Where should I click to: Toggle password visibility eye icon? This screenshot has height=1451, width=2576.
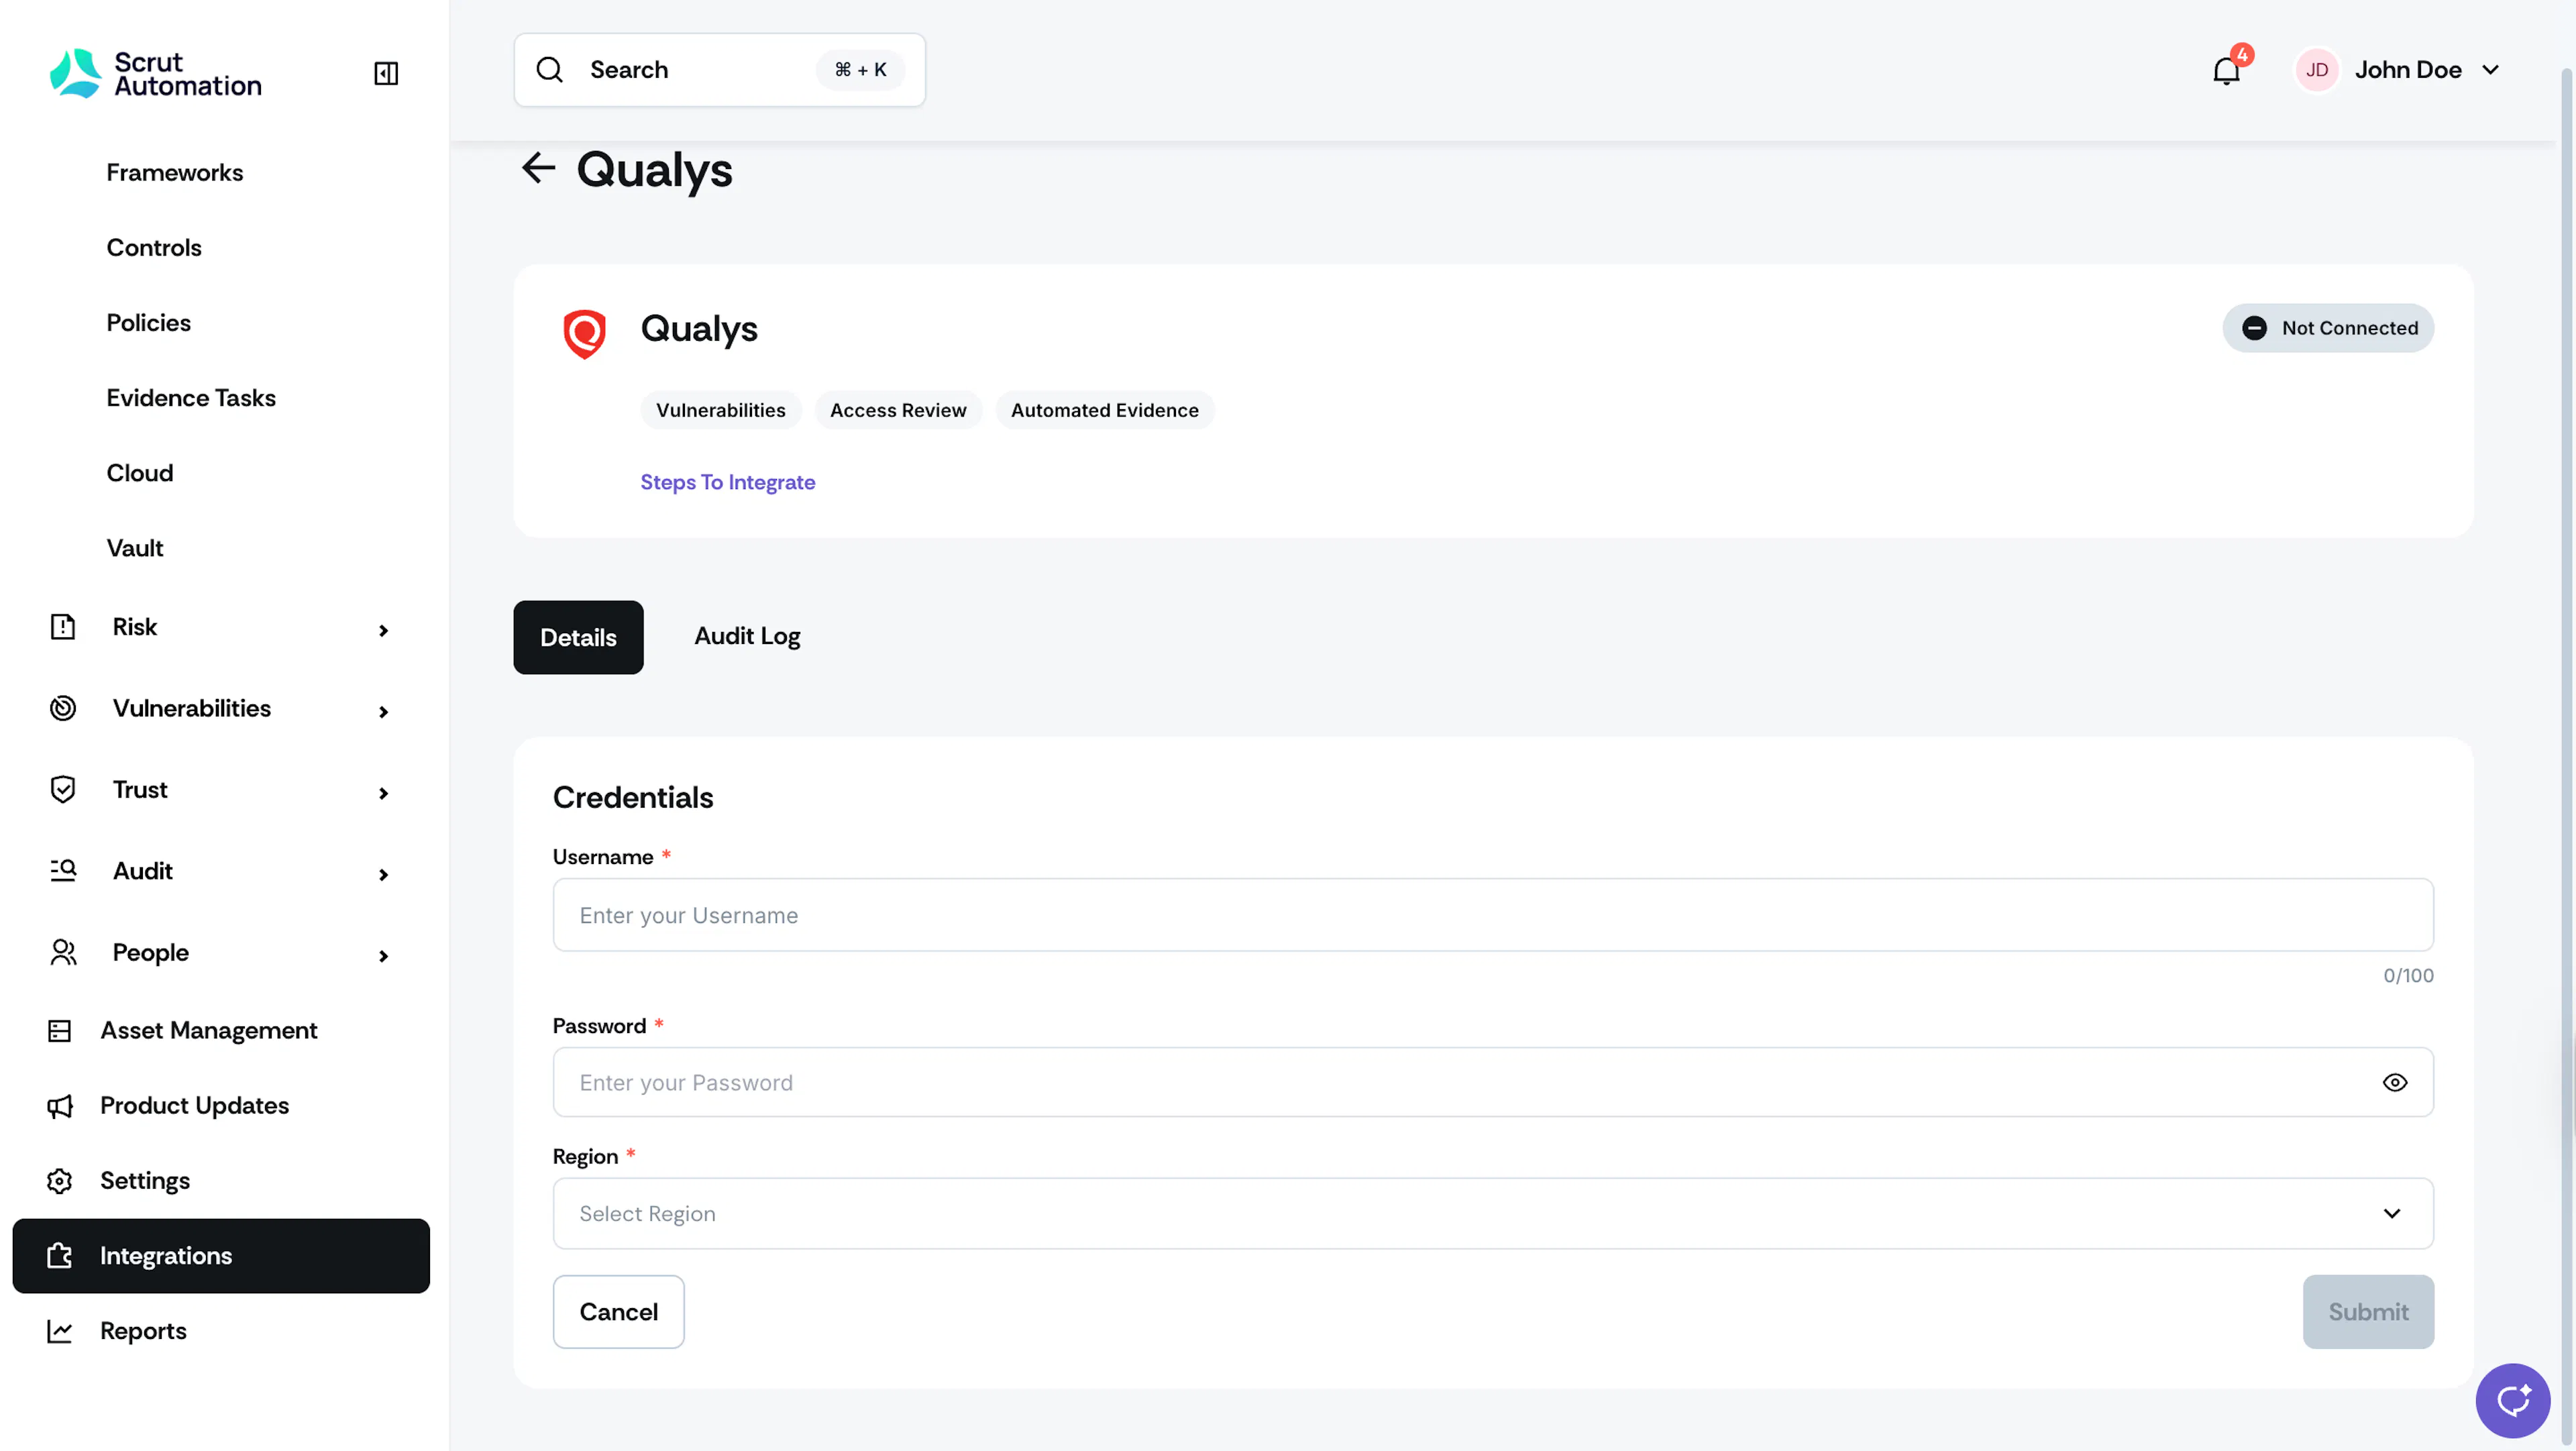(2394, 1082)
